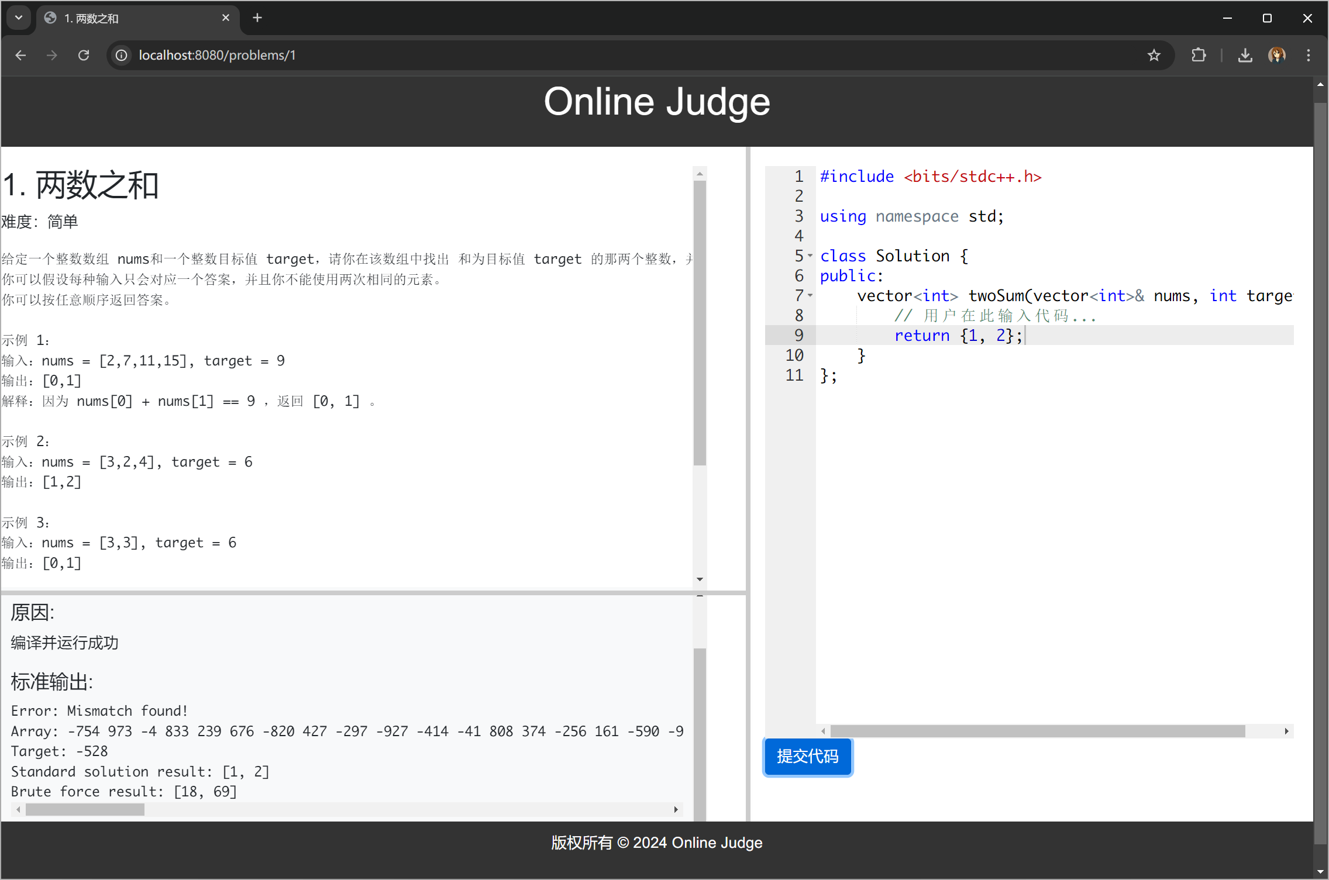This screenshot has width=1329, height=880.
Task: Open the user profile avatar
Action: click(x=1277, y=55)
